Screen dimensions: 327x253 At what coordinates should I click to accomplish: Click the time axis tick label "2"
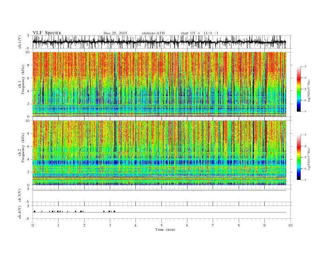[x=84, y=225]
